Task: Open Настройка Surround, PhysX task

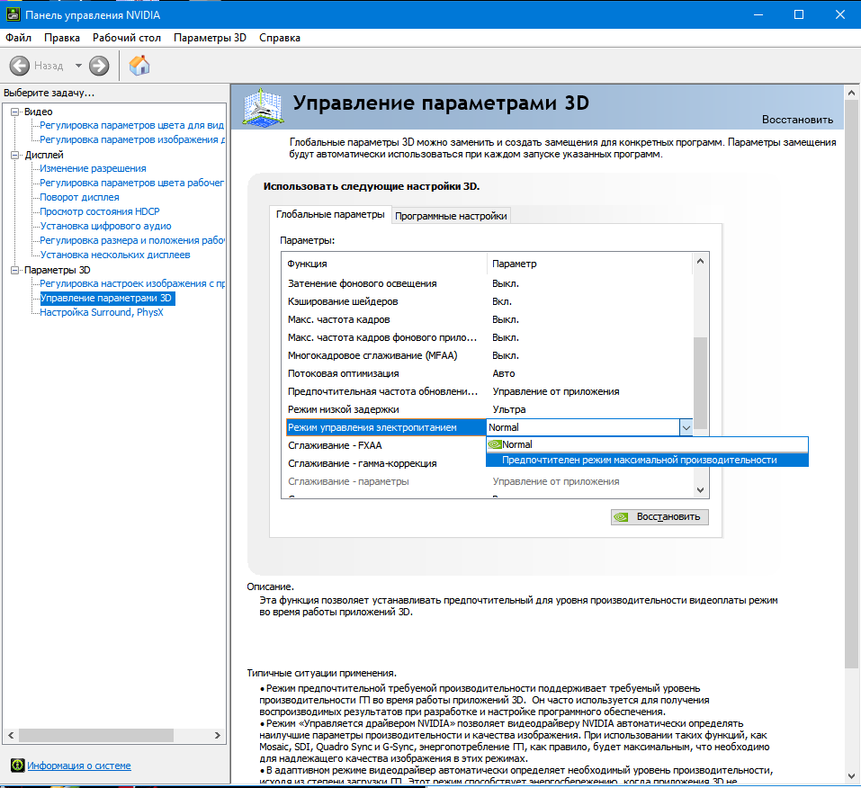Action: pos(102,312)
